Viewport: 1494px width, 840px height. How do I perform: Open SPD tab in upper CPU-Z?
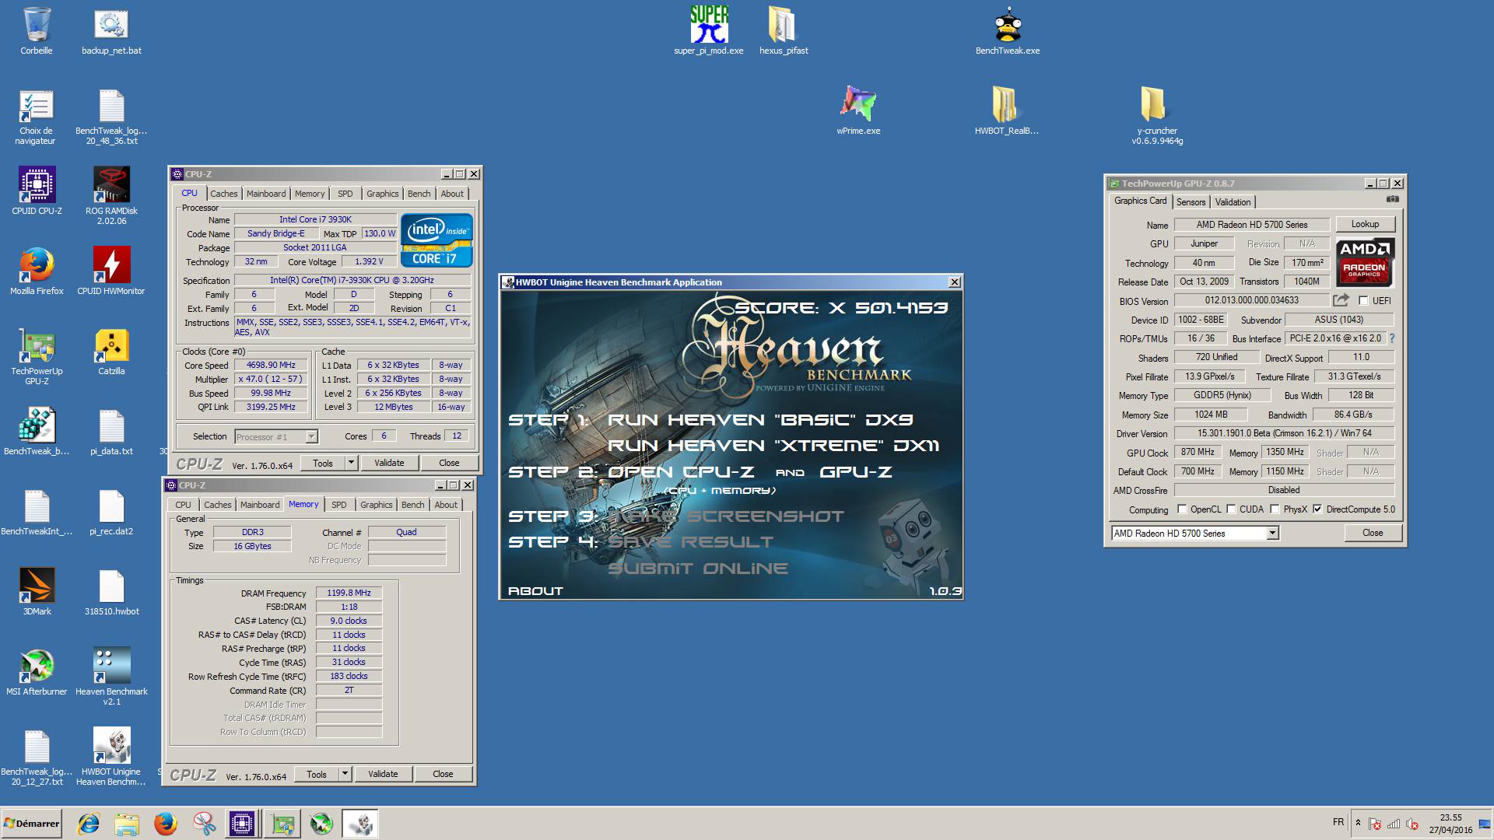[345, 194]
